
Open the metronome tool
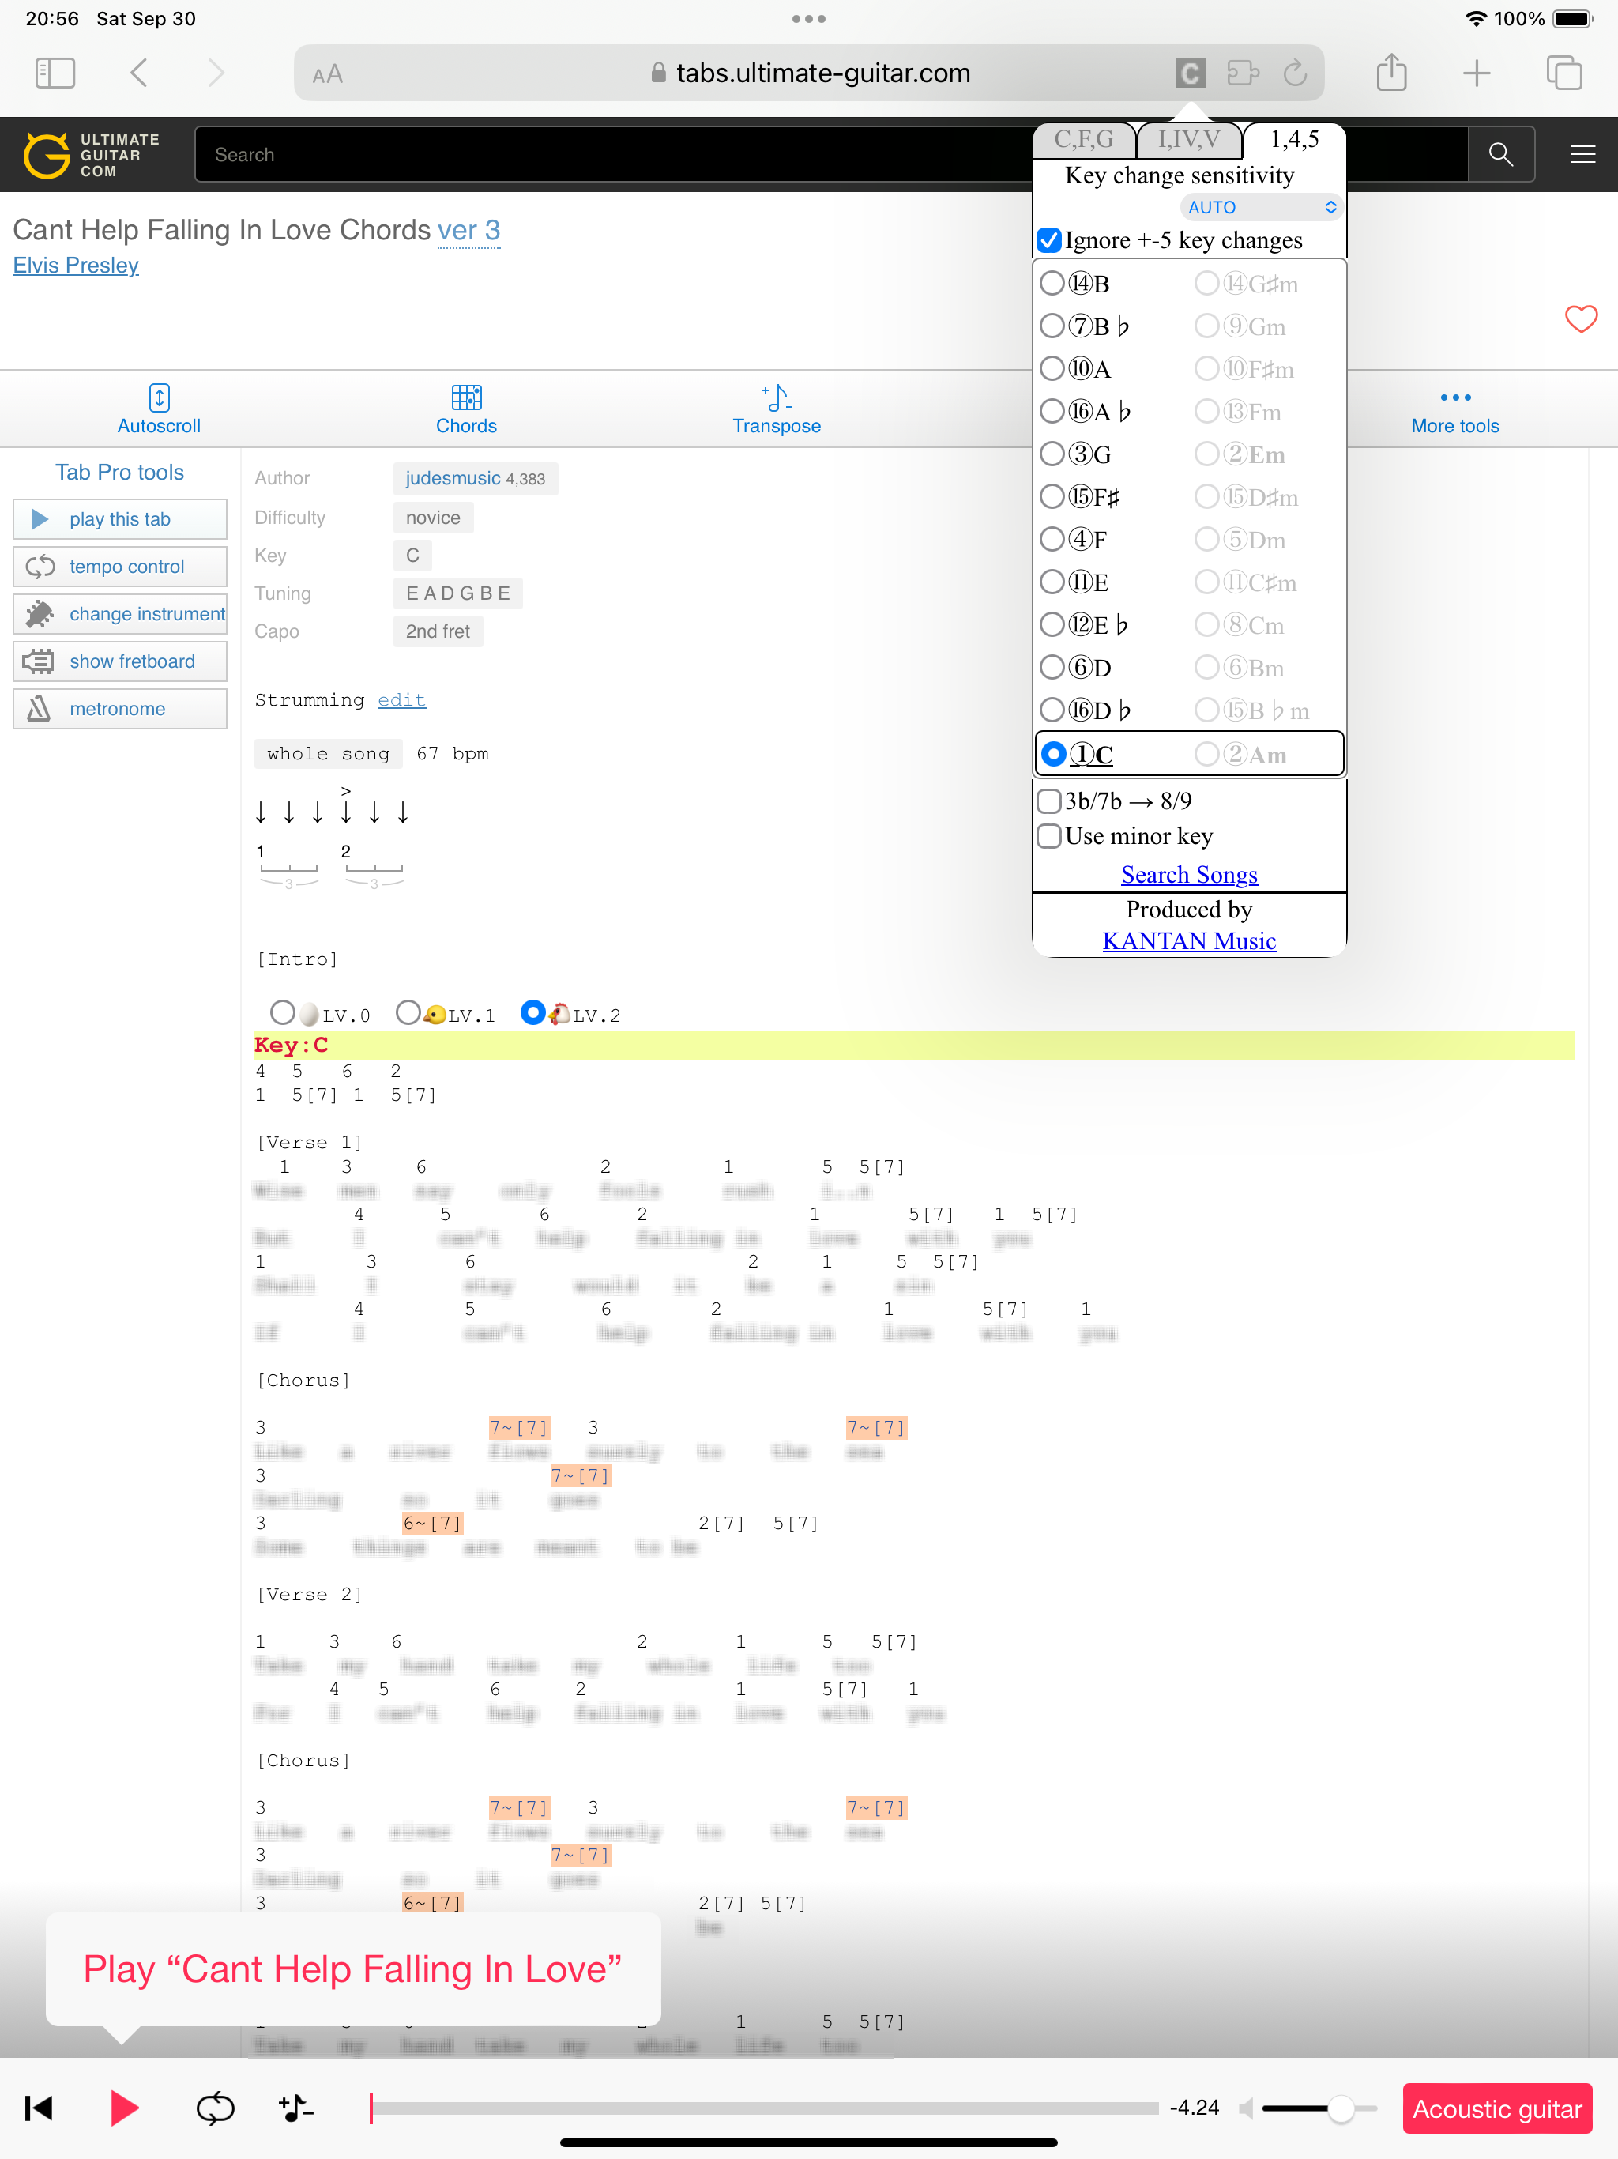120,709
